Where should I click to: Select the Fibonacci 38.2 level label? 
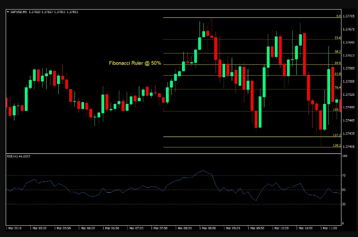coord(337,51)
